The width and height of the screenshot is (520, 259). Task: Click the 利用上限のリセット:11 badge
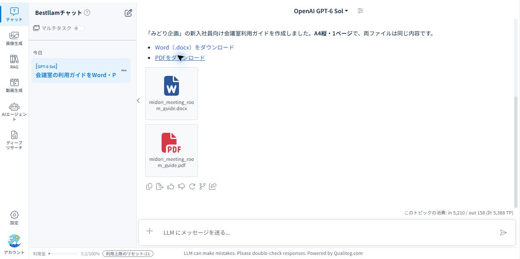(128, 254)
